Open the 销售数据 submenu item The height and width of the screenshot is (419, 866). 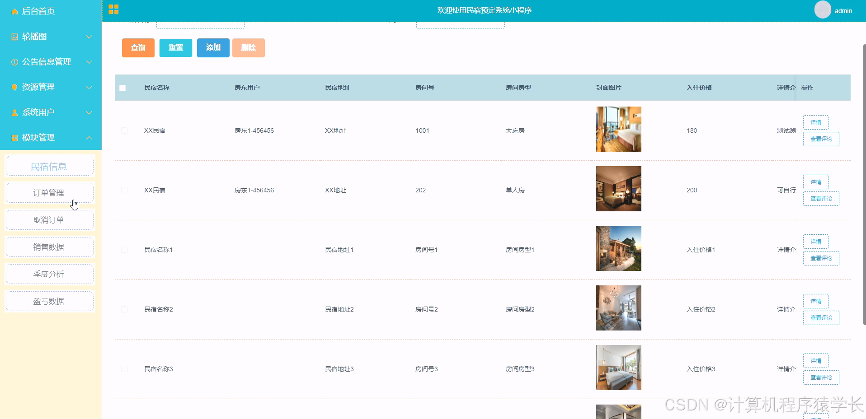pos(49,247)
